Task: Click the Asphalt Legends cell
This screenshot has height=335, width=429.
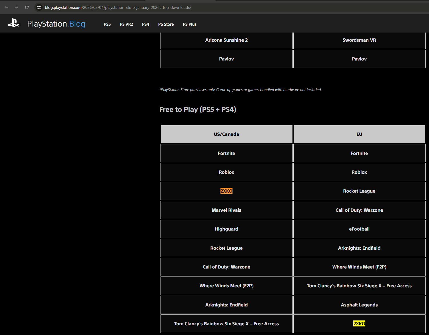Action: [359, 305]
